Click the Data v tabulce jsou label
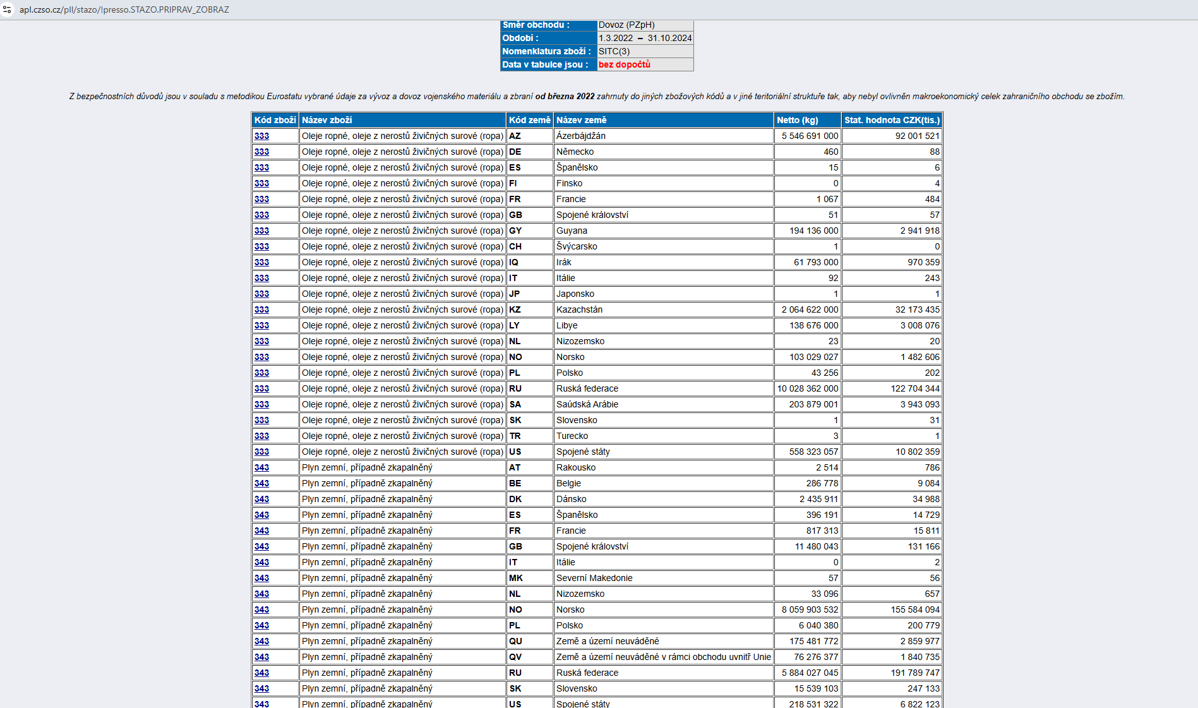 point(545,64)
